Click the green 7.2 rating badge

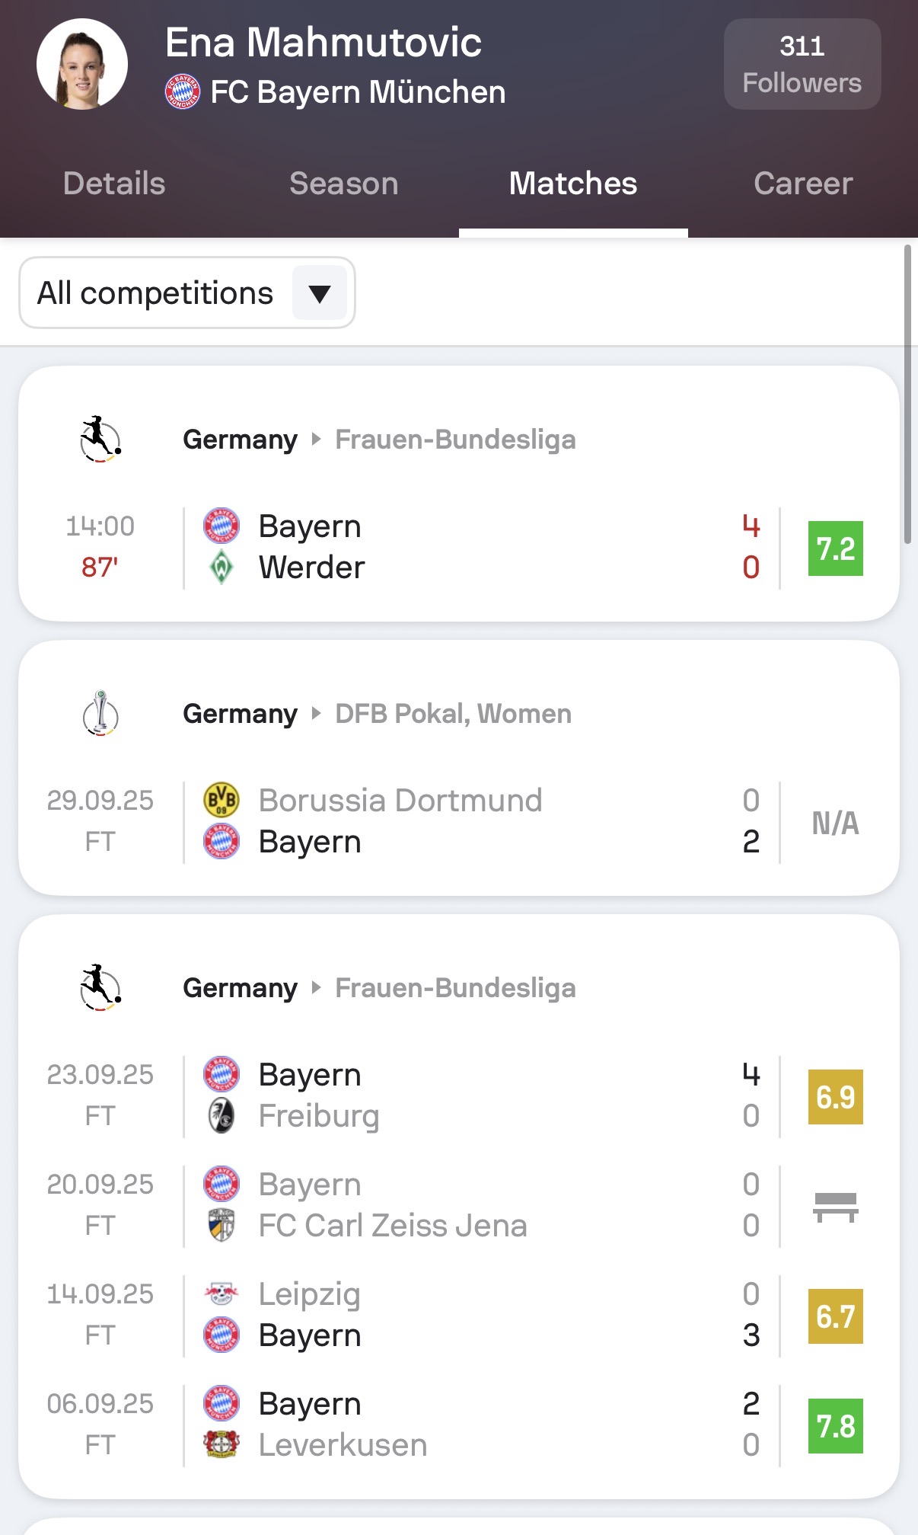(835, 548)
